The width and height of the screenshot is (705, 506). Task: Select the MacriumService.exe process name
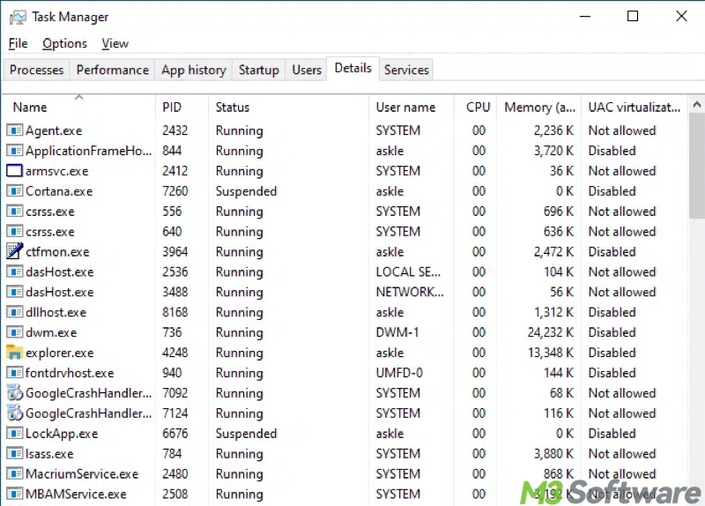coord(82,474)
